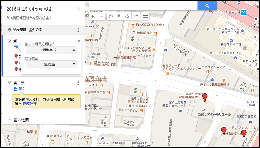The height and width of the screenshot is (148, 260).
Task: Select the ruler measure tool
Action: tap(145, 16)
